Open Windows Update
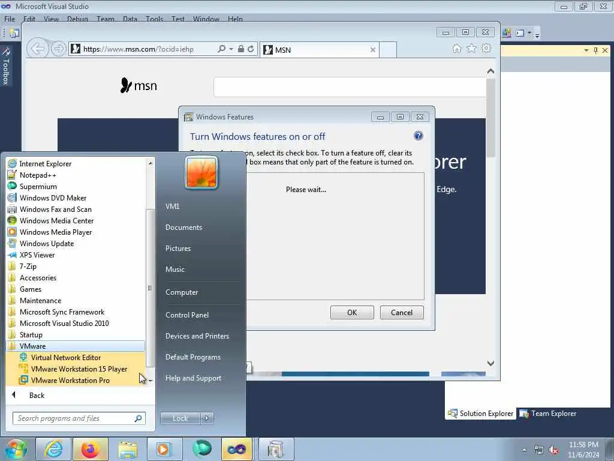 [x=47, y=244]
